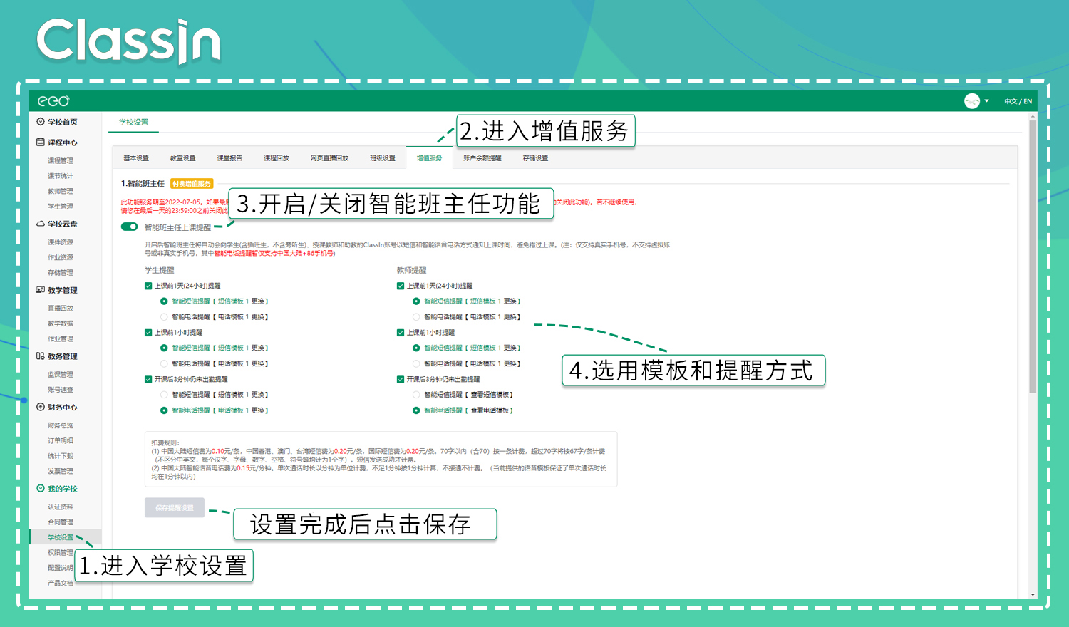Open 教学数据 in sidebar
Viewport: 1069px width, 627px height.
click(61, 323)
